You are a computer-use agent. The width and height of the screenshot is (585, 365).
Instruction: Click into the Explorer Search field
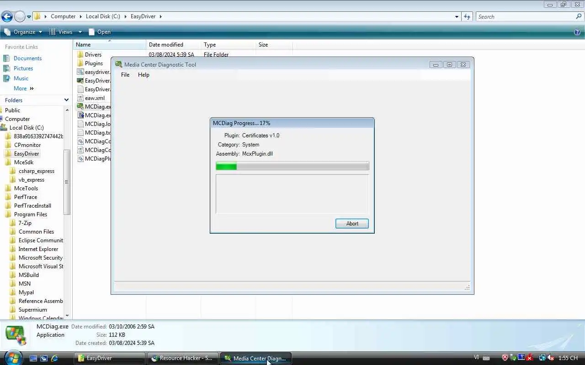click(526, 16)
